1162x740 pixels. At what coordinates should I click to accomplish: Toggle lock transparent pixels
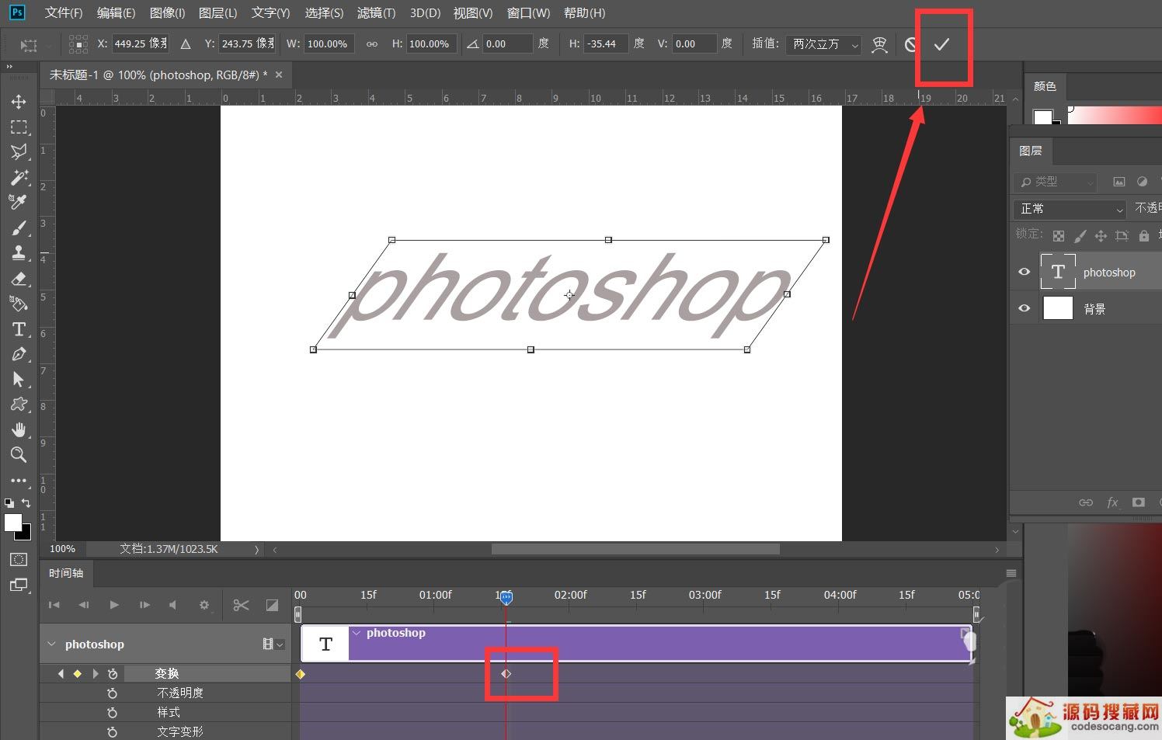tap(1058, 235)
